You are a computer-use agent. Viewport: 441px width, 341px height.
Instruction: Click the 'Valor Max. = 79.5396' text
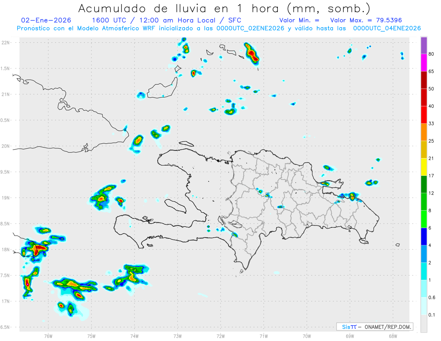click(366, 20)
